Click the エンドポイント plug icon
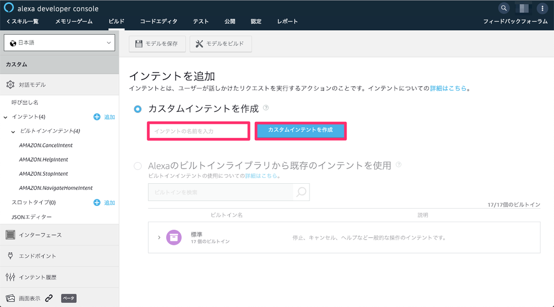 (x=10, y=256)
